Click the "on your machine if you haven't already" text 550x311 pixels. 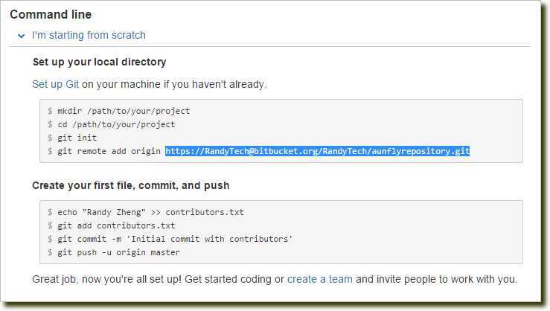click(x=174, y=84)
